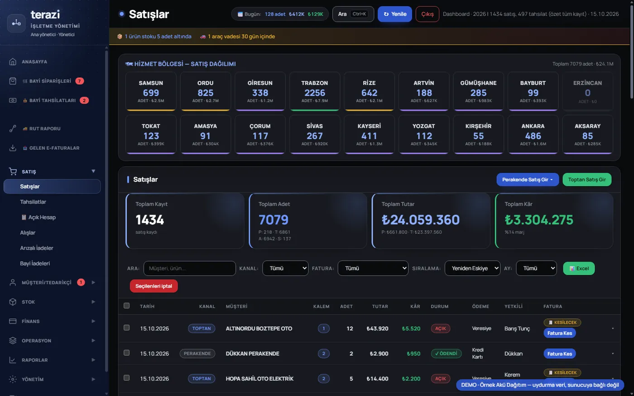Open the Kanal filter dropdown
This screenshot has width=634, height=396.
click(x=285, y=268)
